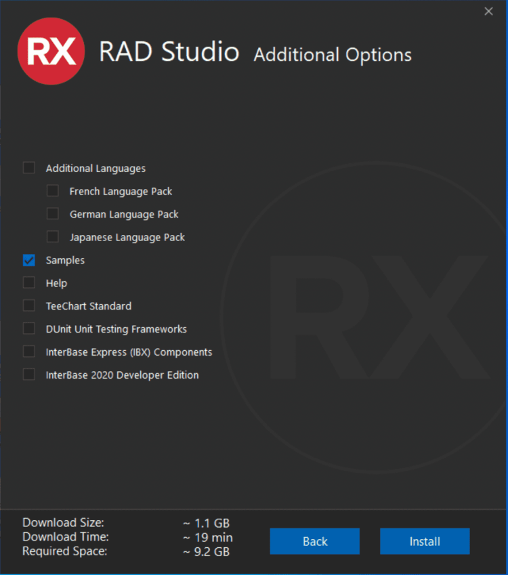Click the 'French Language Pack' label
This screenshot has height=575, width=508.
coord(121,192)
